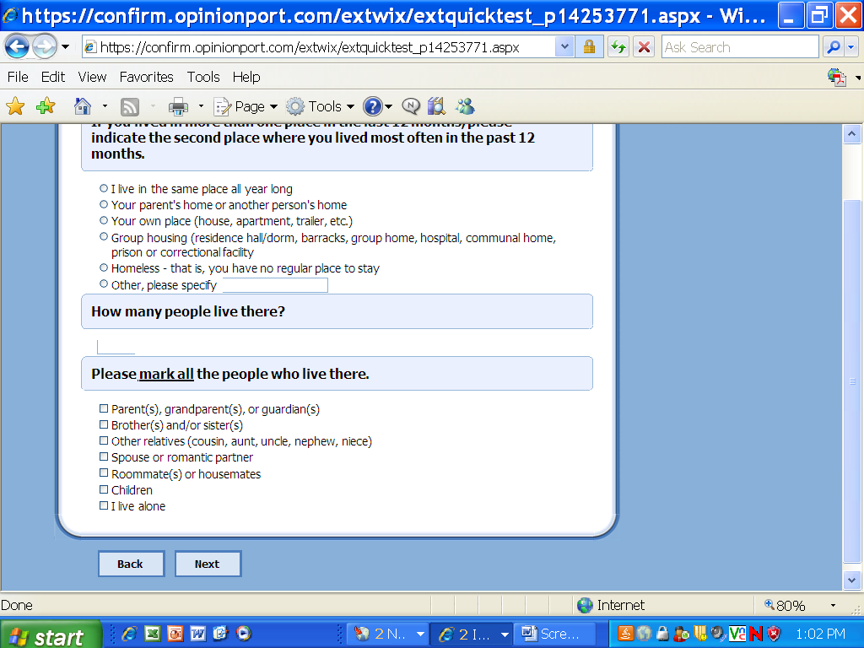This screenshot has width=864, height=648.
Task: Click the survey Back button
Action: pyautogui.click(x=131, y=564)
